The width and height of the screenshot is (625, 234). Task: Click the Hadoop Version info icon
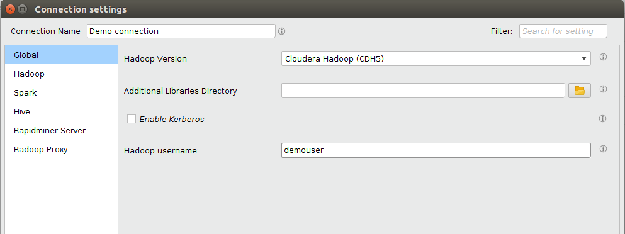[x=603, y=57]
